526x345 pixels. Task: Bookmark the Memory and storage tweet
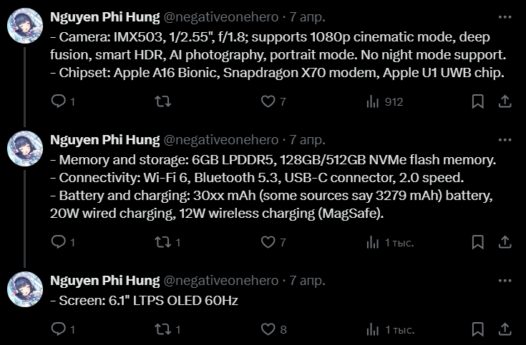477,243
